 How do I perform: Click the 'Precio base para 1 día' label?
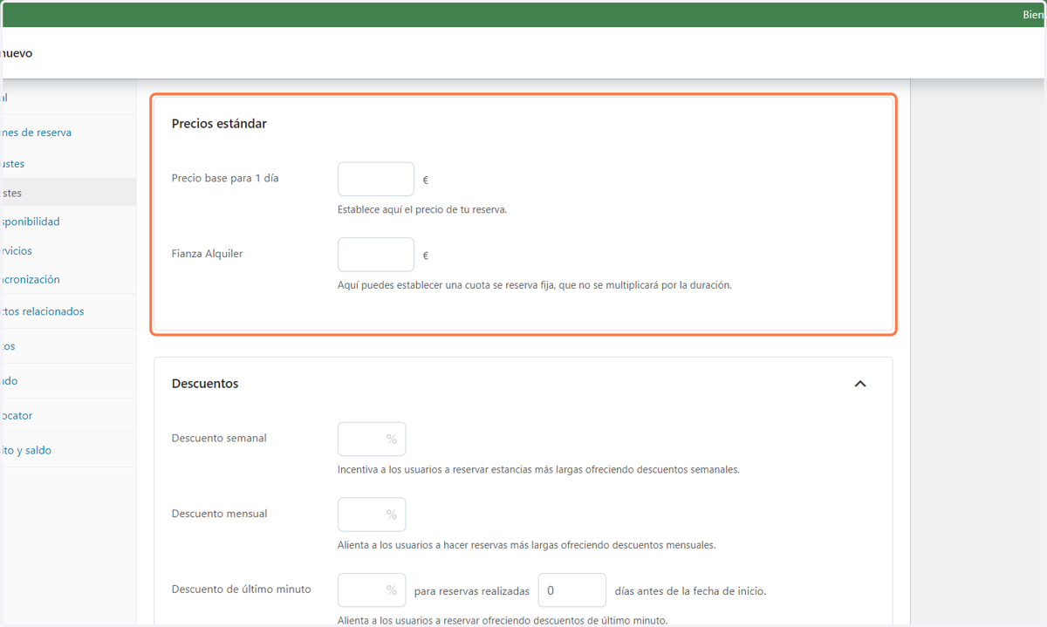pos(225,178)
